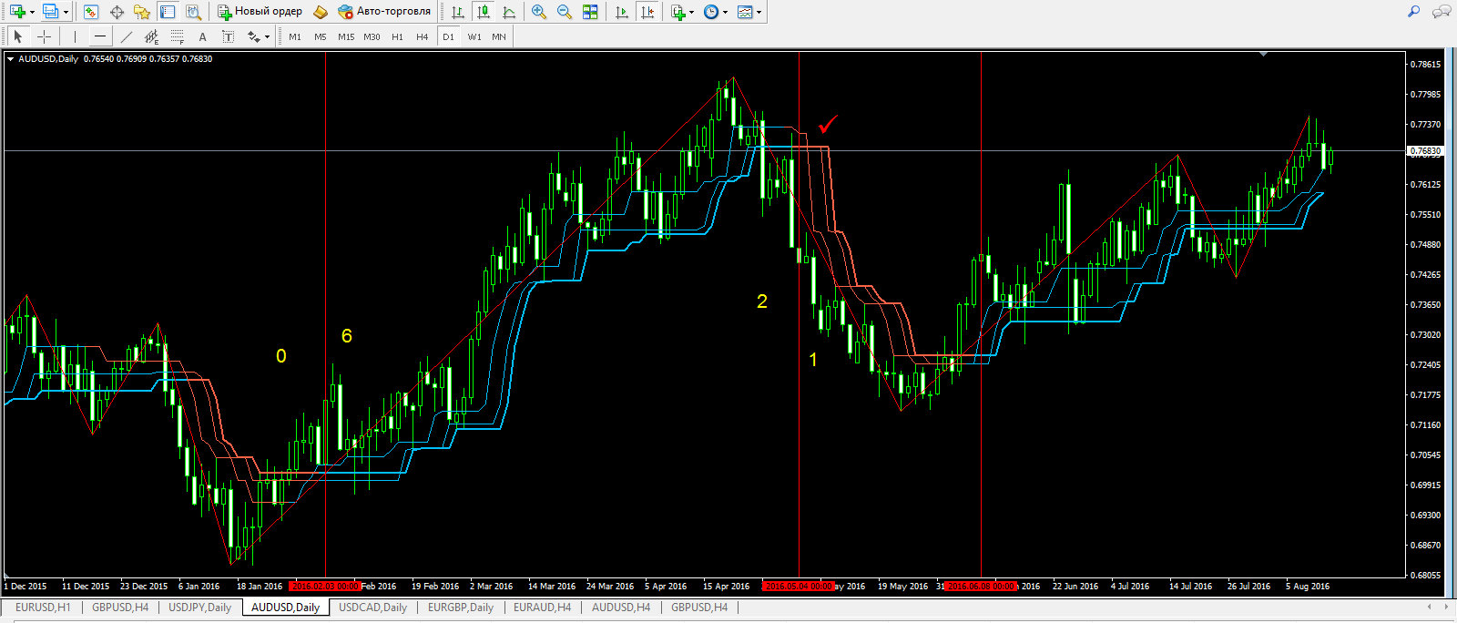Viewport: 1457px width, 623px height.
Task: Open the EURUSD,H1 chart tab
Action: click(x=43, y=608)
